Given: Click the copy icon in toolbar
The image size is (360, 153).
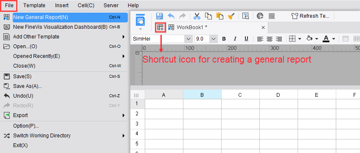Looking at the screenshot, I should click(x=208, y=16).
